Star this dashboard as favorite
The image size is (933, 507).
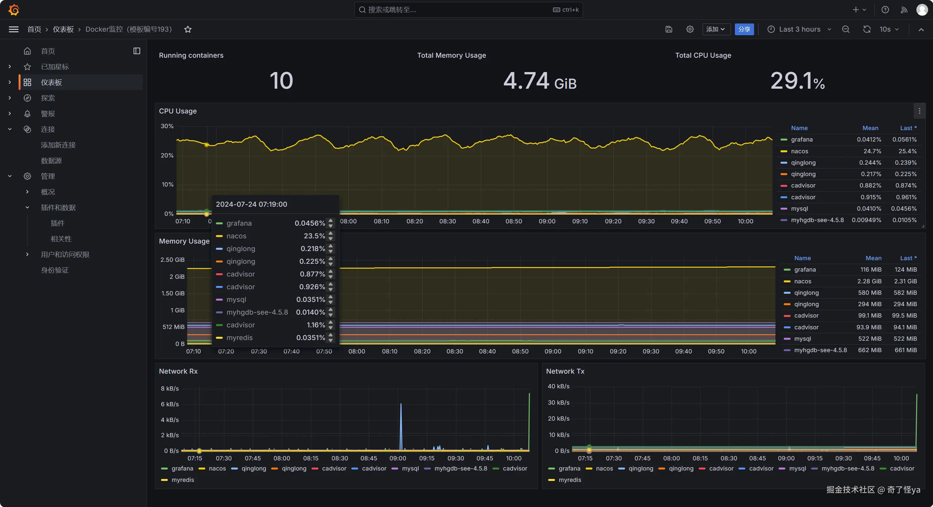point(188,29)
